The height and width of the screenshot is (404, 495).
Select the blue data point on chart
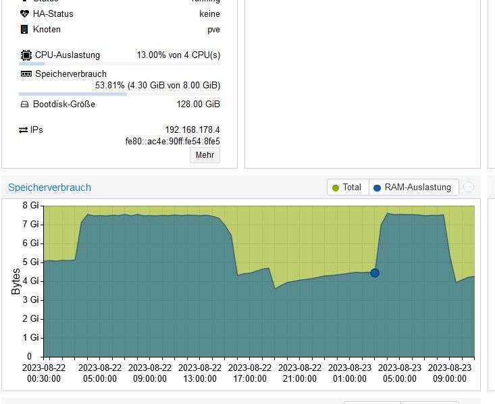375,272
